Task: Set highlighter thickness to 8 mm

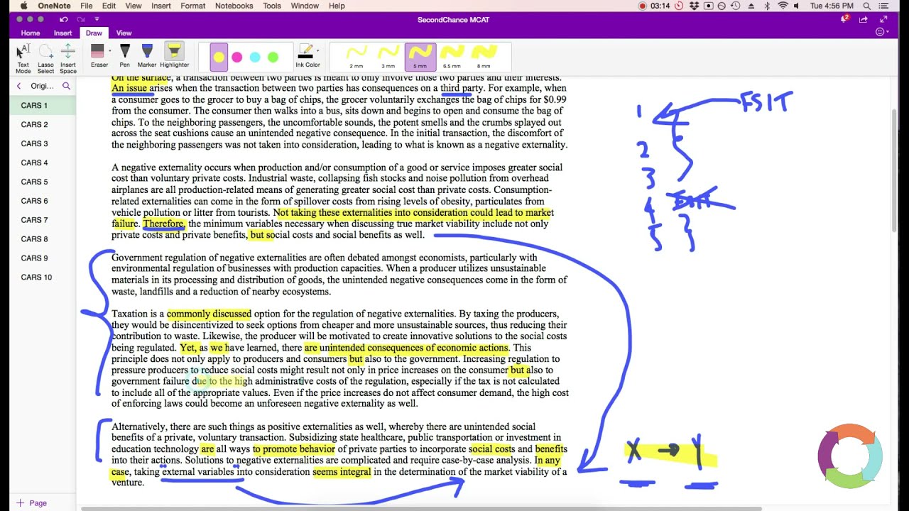Action: (484, 57)
